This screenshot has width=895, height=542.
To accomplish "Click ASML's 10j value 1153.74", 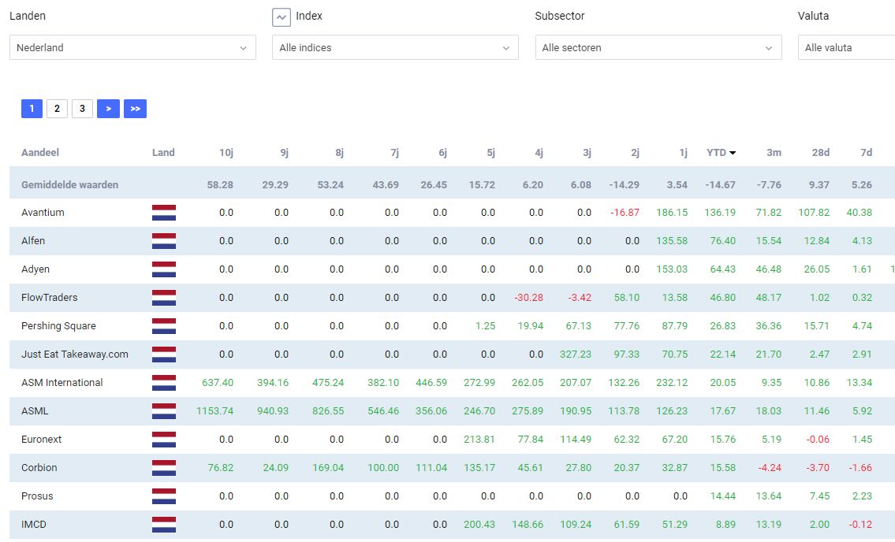I will pos(215,410).
